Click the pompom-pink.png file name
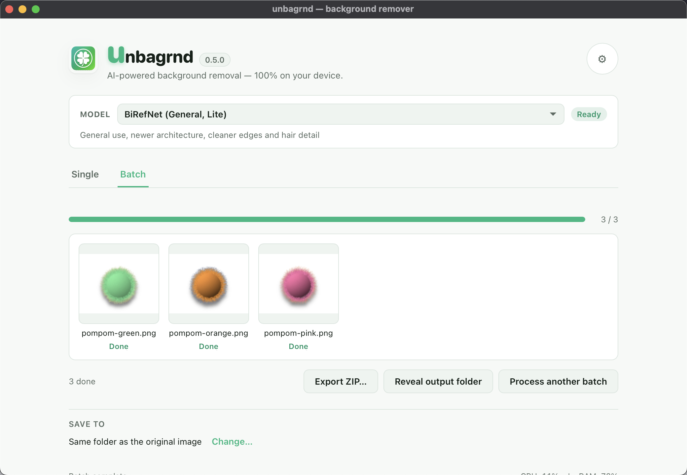Image resolution: width=687 pixels, height=475 pixels. click(299, 333)
